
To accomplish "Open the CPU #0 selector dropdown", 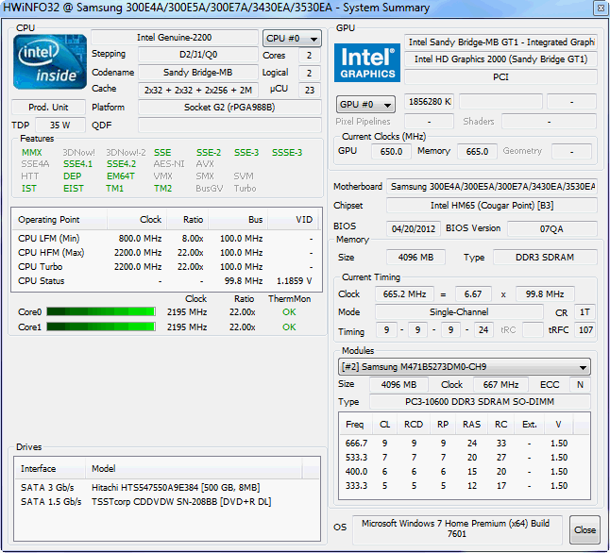I will (x=292, y=39).
